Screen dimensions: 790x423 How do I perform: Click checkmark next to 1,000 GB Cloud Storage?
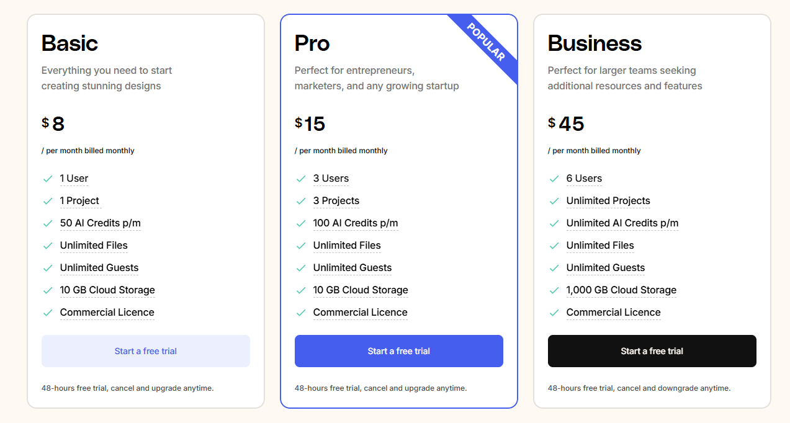pyautogui.click(x=554, y=290)
